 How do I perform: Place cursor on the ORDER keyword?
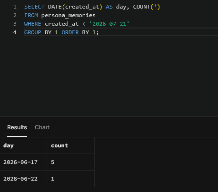coord(70,32)
